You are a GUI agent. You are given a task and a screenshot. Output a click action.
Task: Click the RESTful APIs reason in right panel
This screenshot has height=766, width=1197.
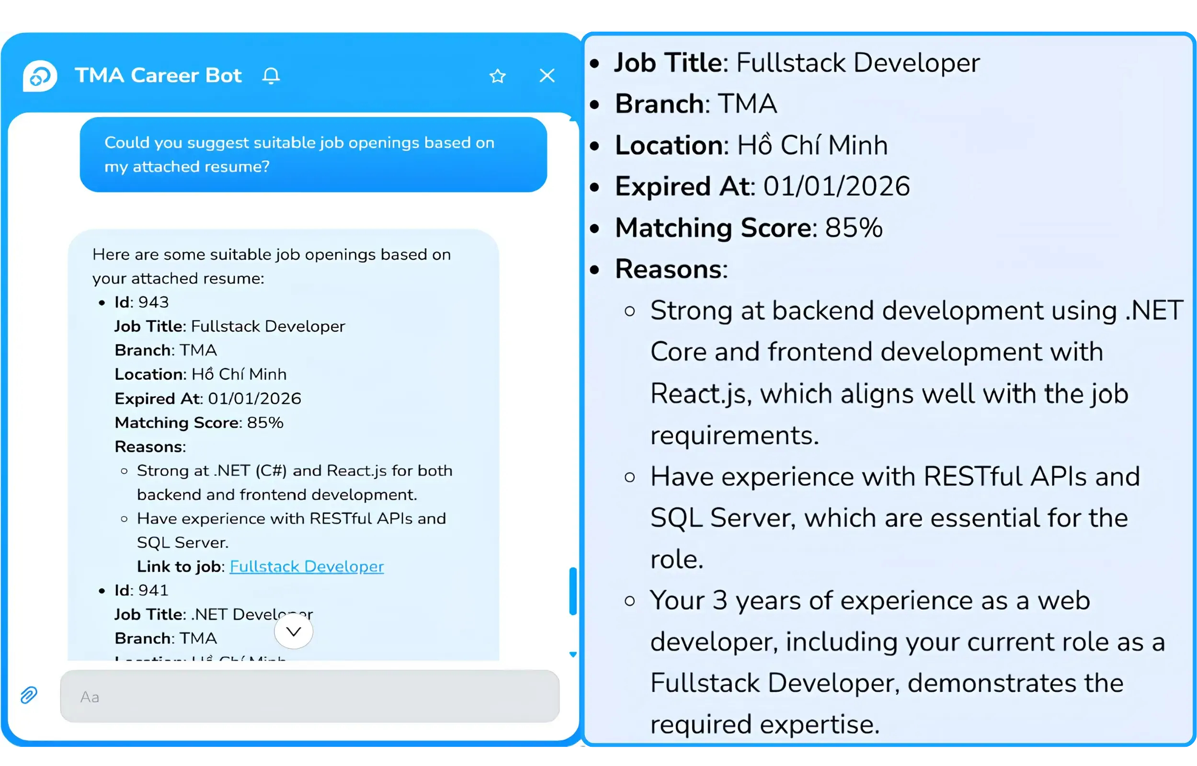(x=895, y=518)
